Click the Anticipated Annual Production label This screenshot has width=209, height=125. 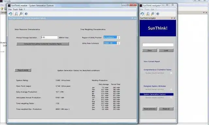click(28, 98)
